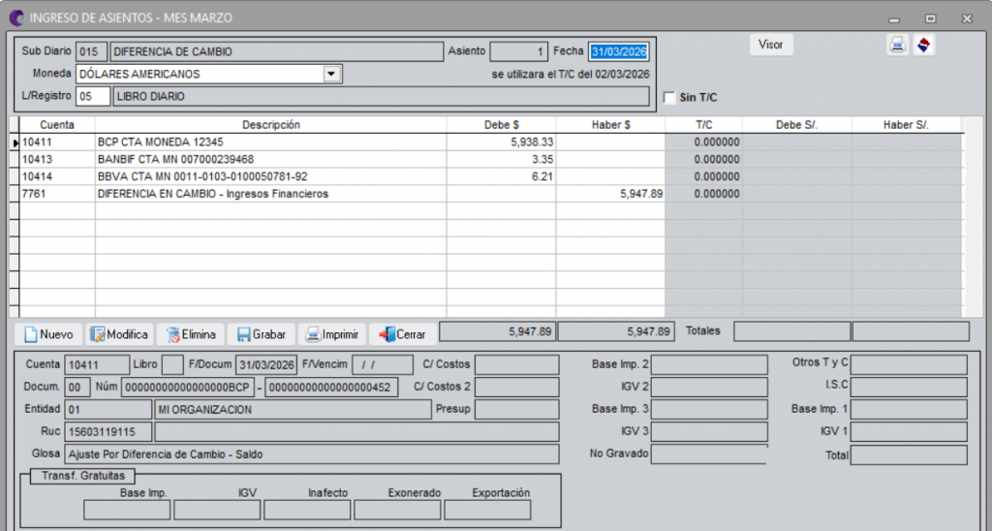The image size is (992, 531).
Task: Maximize the Ingreso de Asientos window
Action: [930, 19]
